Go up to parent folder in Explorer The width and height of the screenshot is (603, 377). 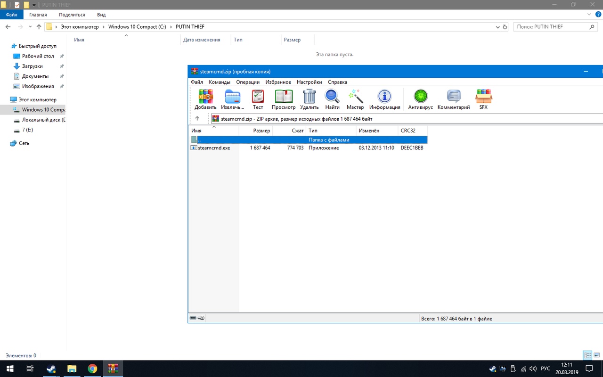[x=39, y=27]
